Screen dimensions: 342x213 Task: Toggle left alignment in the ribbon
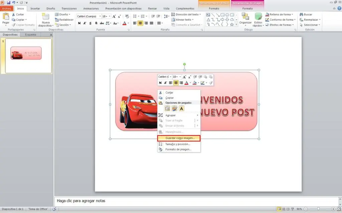pos(135,23)
